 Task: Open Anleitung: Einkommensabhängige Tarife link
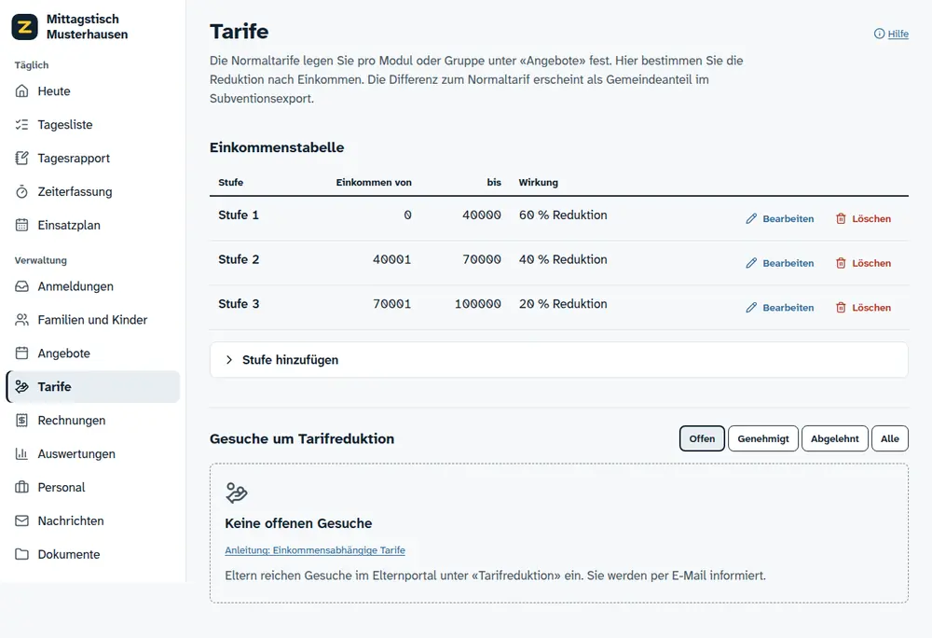coord(315,550)
